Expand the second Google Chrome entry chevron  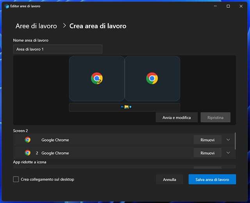[229, 153]
